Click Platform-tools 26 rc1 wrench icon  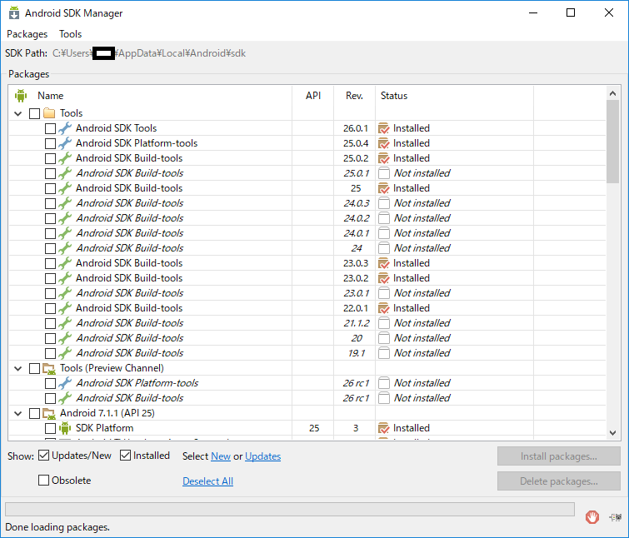[x=65, y=383]
